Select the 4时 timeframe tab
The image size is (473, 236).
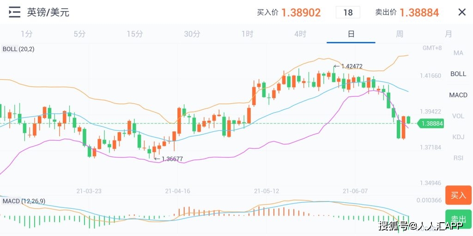(300, 34)
